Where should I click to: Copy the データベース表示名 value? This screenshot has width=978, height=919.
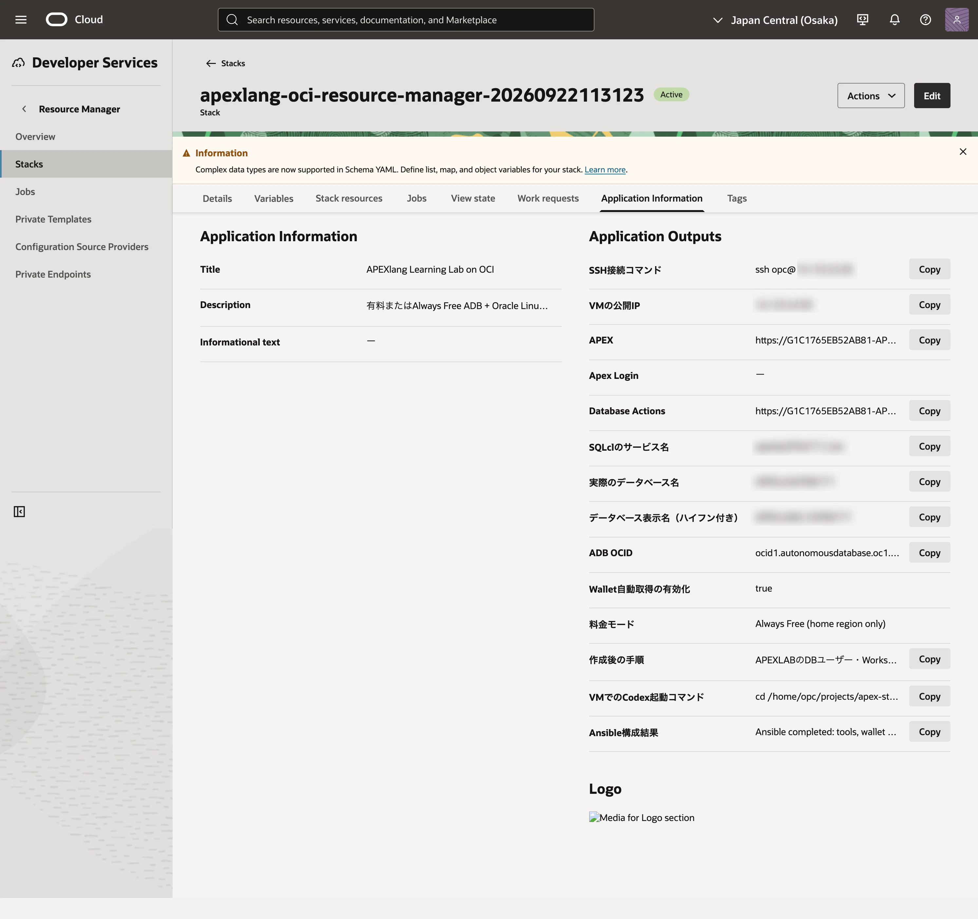[x=929, y=517]
